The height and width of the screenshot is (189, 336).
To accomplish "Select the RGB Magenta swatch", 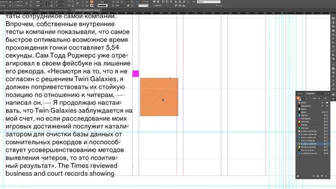I will click(313, 119).
